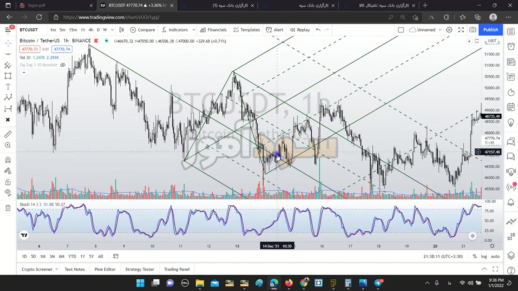The image size is (518, 291).
Task: Toggle lock all drawing tools
Action: click(8, 182)
